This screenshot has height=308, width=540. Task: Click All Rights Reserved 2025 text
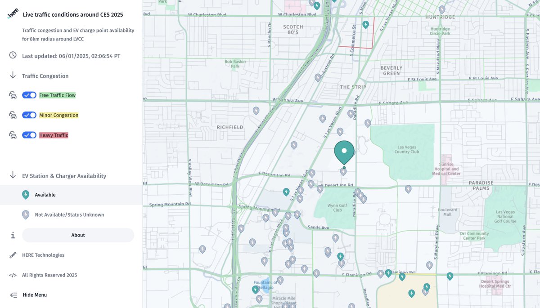coord(49,275)
